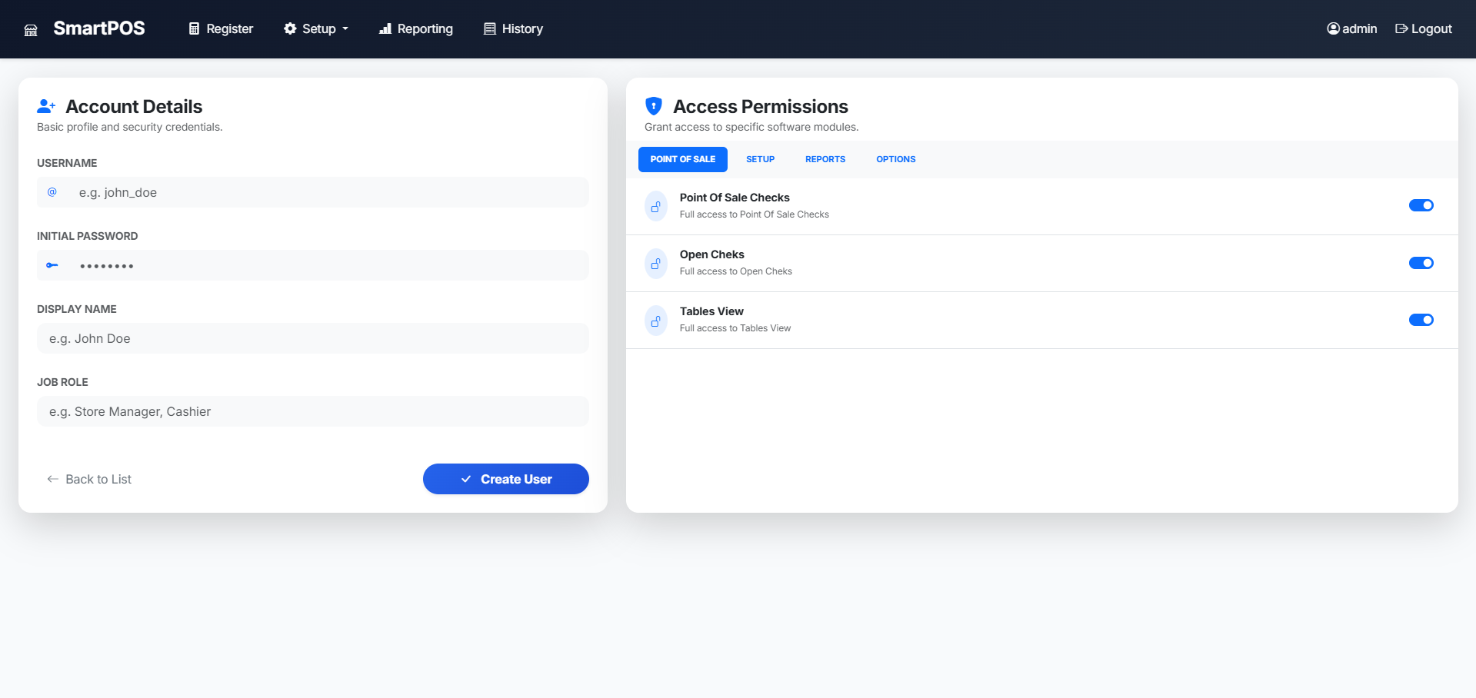The image size is (1476, 698).
Task: Click the shield icon next to Access Permissions
Action: point(654,106)
